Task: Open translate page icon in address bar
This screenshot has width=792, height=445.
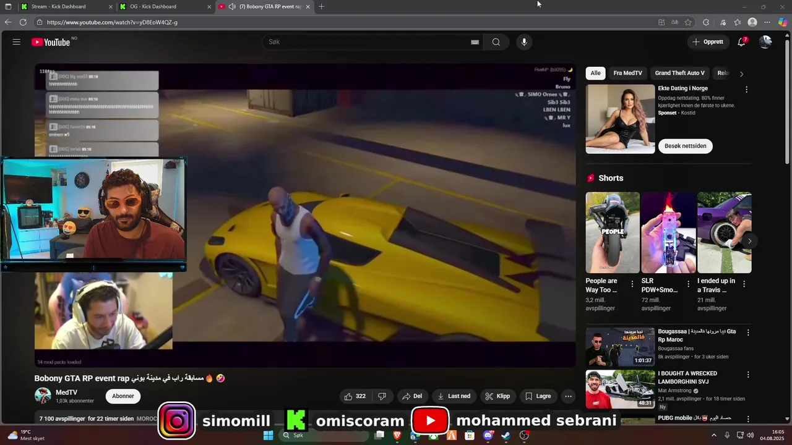Action: click(674, 22)
